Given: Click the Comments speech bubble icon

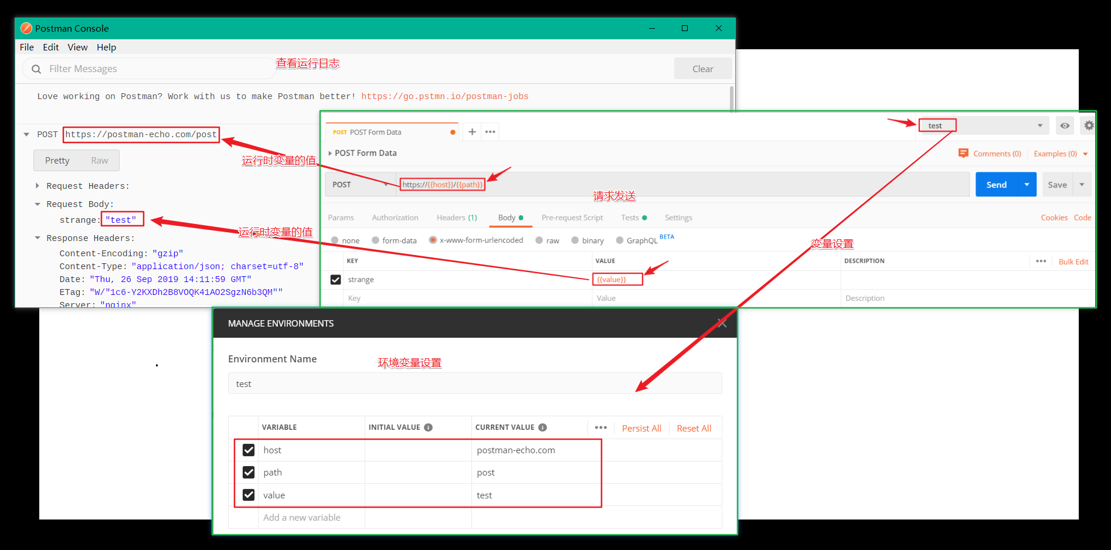Looking at the screenshot, I should pos(963,153).
